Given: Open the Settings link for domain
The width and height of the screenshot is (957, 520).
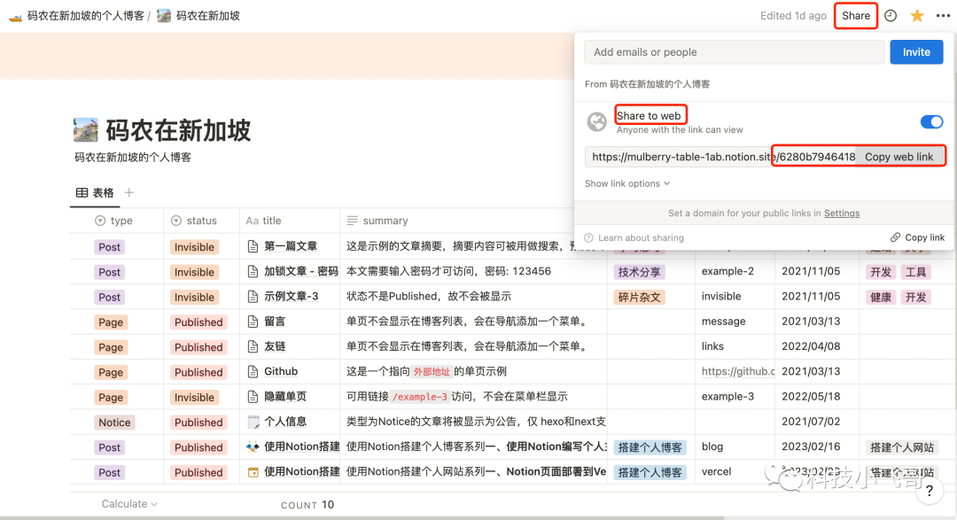Looking at the screenshot, I should [842, 213].
